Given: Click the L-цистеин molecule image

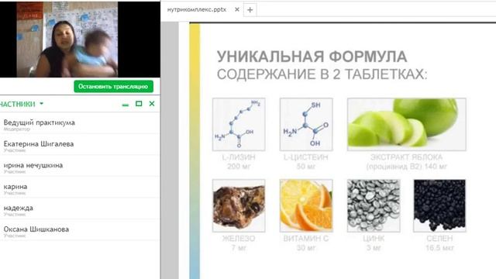Looking at the screenshot, I should point(306,124).
